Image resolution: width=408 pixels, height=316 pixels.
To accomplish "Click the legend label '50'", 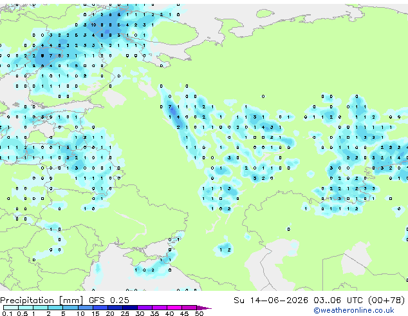I will click(x=199, y=313).
